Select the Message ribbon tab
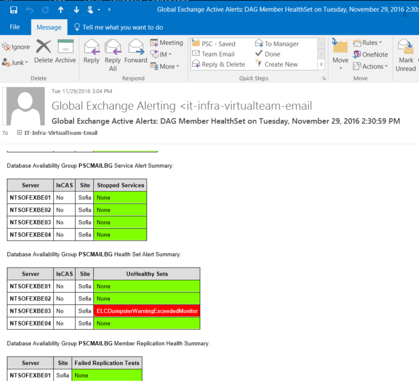The height and width of the screenshot is (381, 419). pyautogui.click(x=48, y=27)
